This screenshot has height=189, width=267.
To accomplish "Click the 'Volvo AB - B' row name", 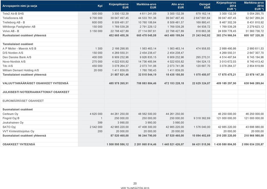I will pos(11,31).
